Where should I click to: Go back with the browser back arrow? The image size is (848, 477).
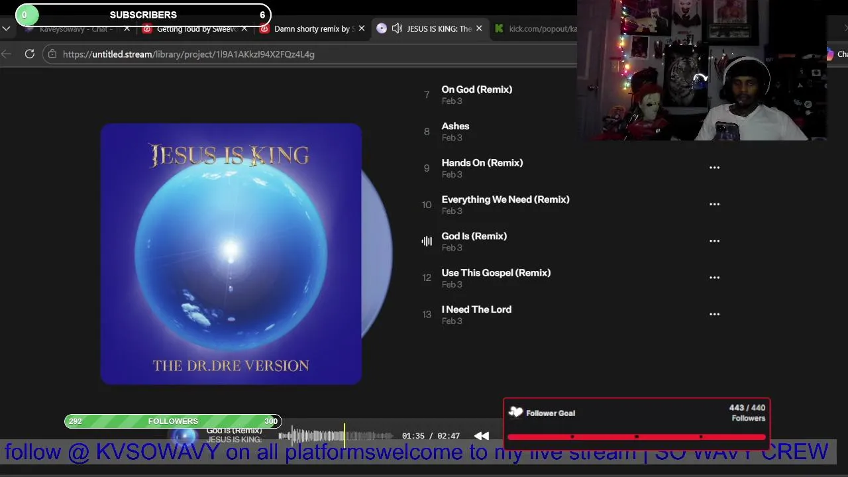tap(6, 54)
